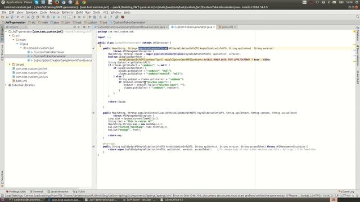Open the Database side tool window
360x202 pixels.
point(358,34)
